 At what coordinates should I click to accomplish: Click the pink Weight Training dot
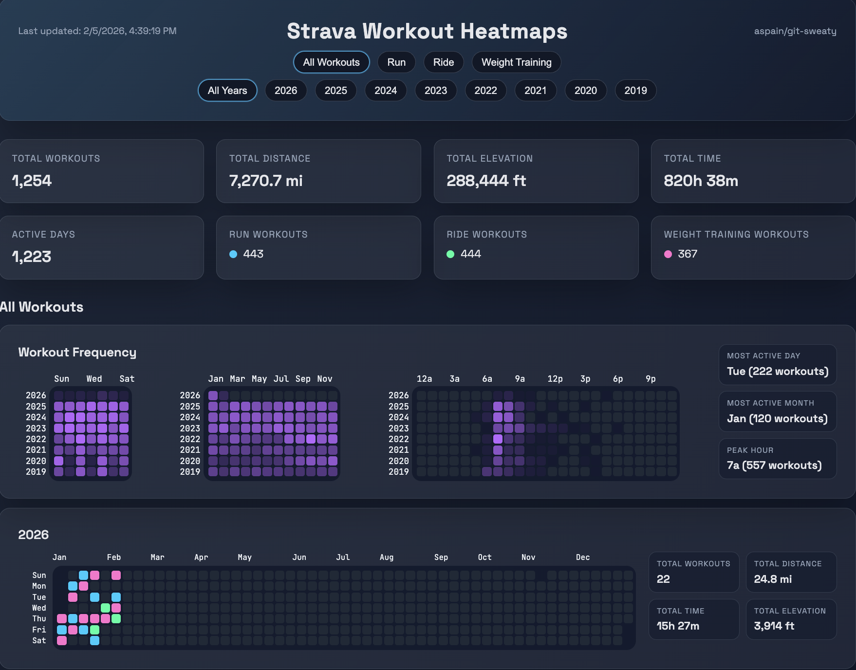668,254
